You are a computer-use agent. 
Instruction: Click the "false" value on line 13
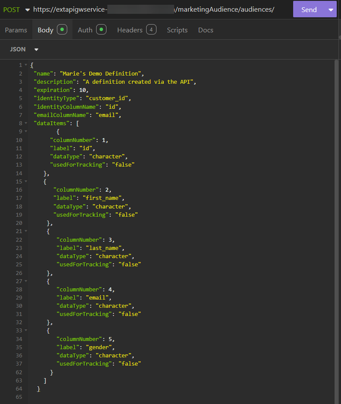123,165
